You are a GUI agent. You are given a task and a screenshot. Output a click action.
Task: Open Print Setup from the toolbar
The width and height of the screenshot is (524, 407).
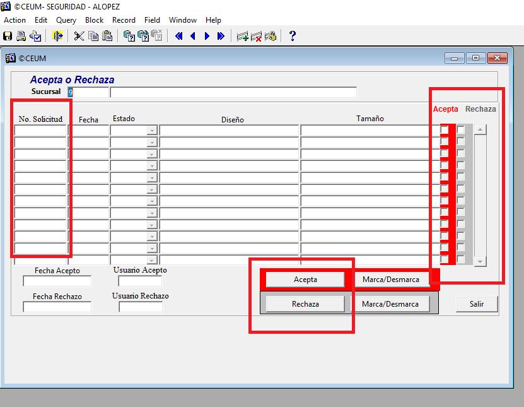[x=35, y=36]
